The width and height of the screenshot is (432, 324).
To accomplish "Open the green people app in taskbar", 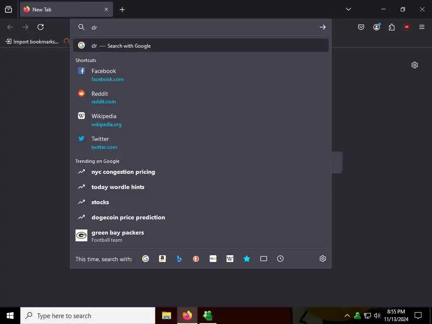I will [x=208, y=316].
